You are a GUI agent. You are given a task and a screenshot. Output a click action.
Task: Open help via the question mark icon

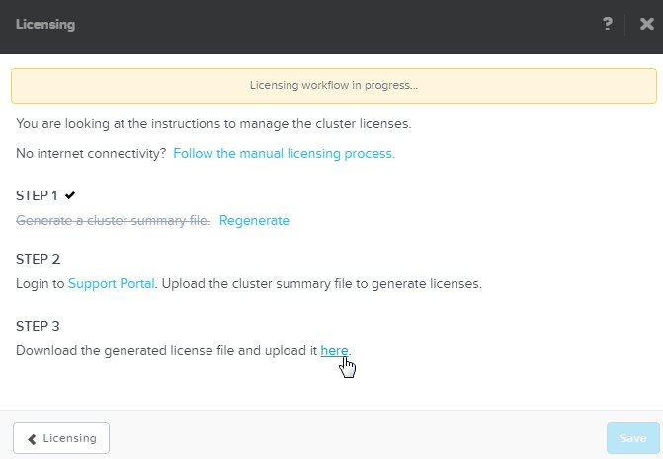coord(608,24)
